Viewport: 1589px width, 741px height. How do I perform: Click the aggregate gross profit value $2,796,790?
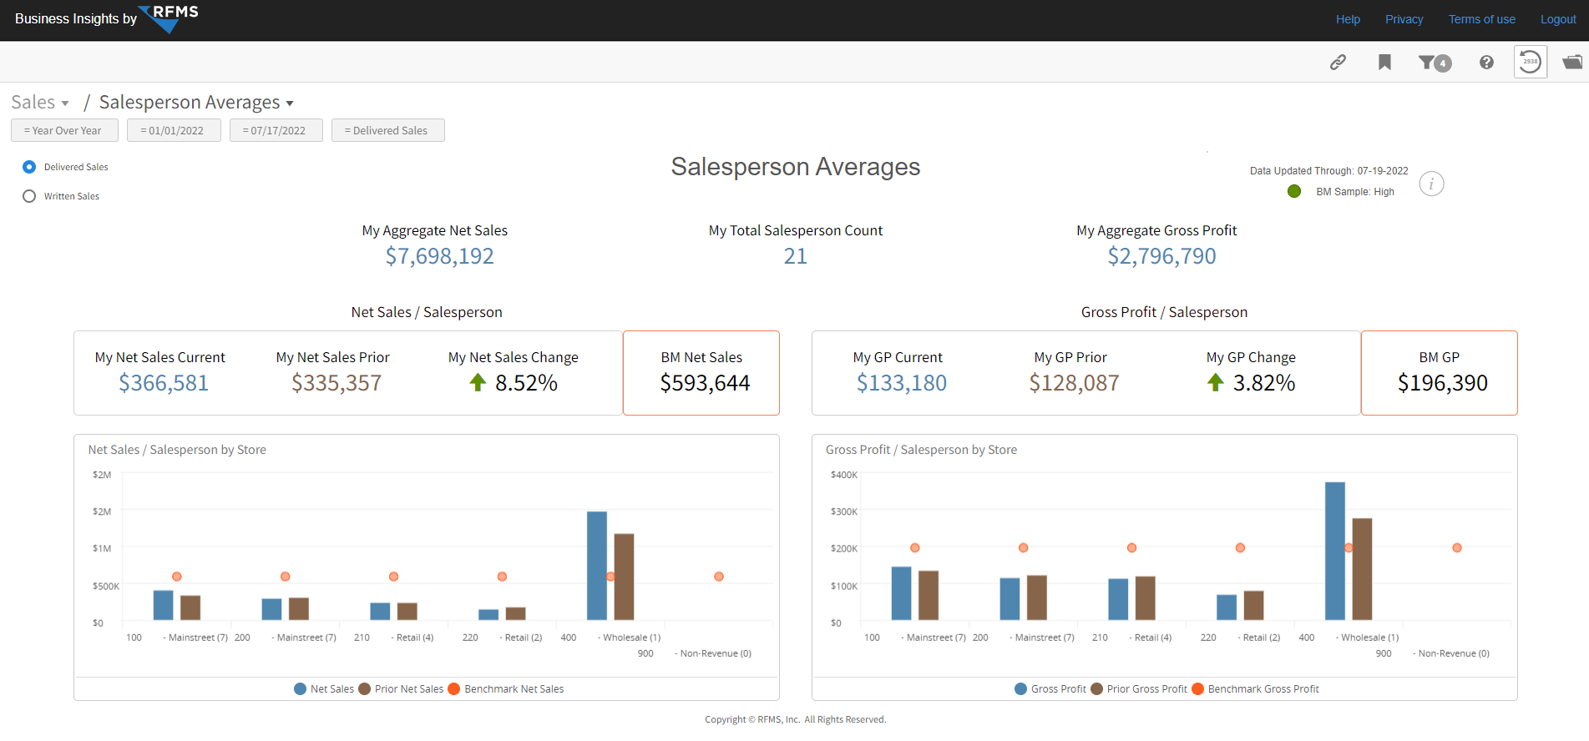[x=1161, y=256]
